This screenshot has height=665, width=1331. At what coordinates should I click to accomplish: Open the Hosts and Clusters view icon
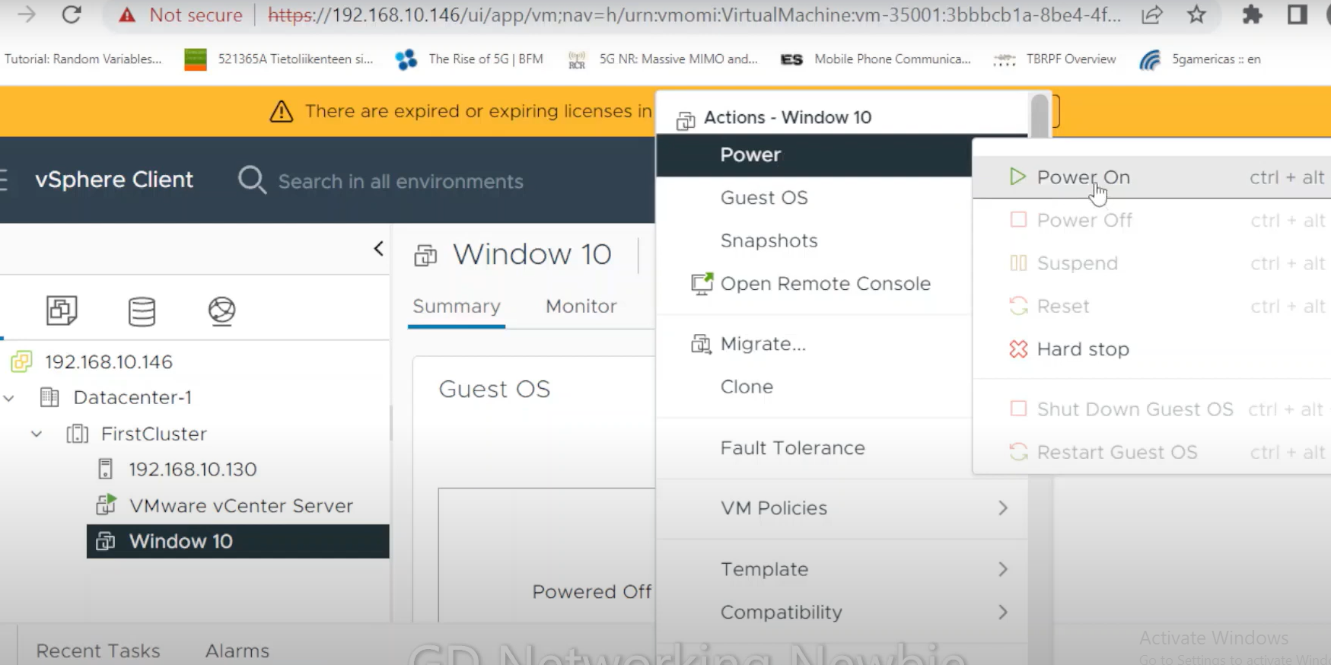62,310
